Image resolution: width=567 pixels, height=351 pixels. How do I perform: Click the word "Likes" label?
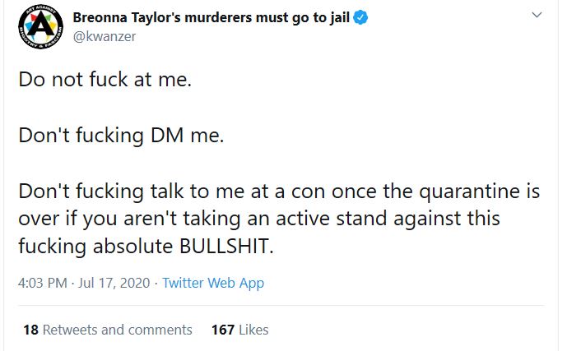[x=253, y=330]
